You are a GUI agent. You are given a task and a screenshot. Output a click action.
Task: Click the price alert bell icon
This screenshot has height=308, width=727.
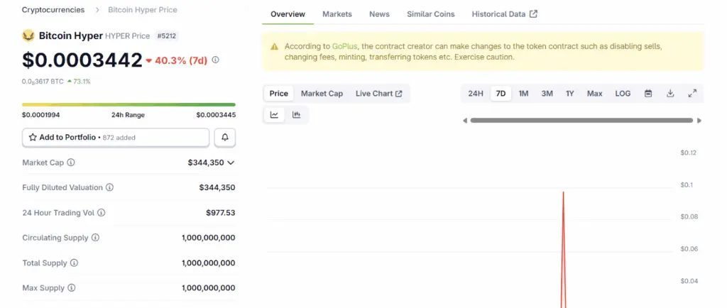[x=224, y=137]
